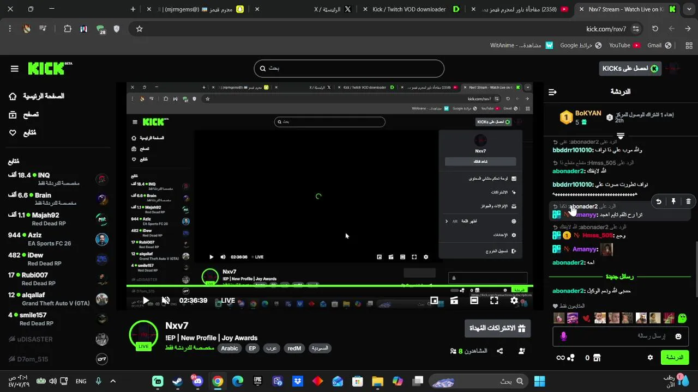
Task: Reload the browser page
Action: click(655, 29)
